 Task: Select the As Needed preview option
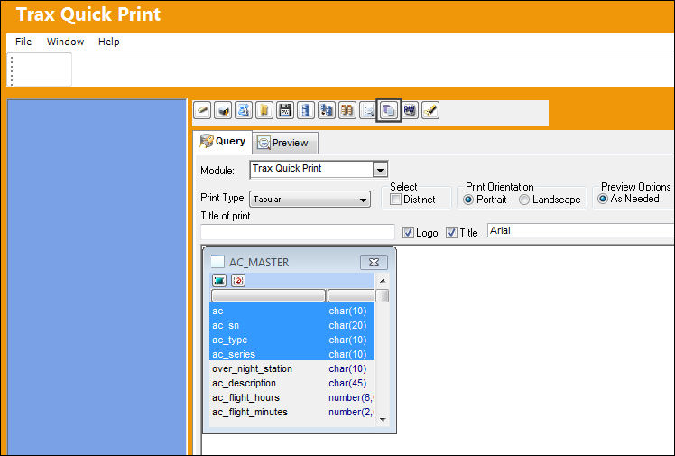pos(603,199)
